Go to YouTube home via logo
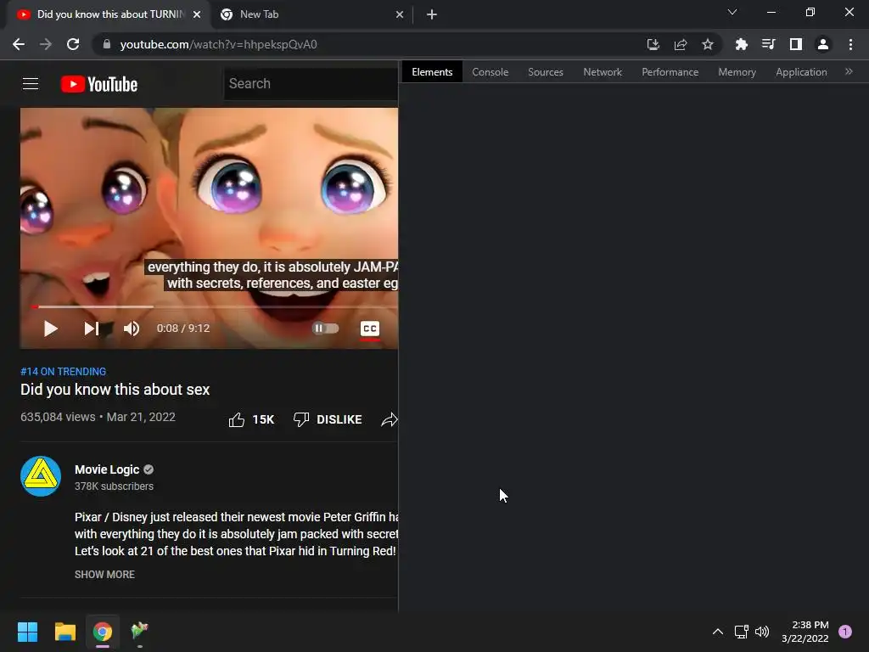 click(99, 84)
